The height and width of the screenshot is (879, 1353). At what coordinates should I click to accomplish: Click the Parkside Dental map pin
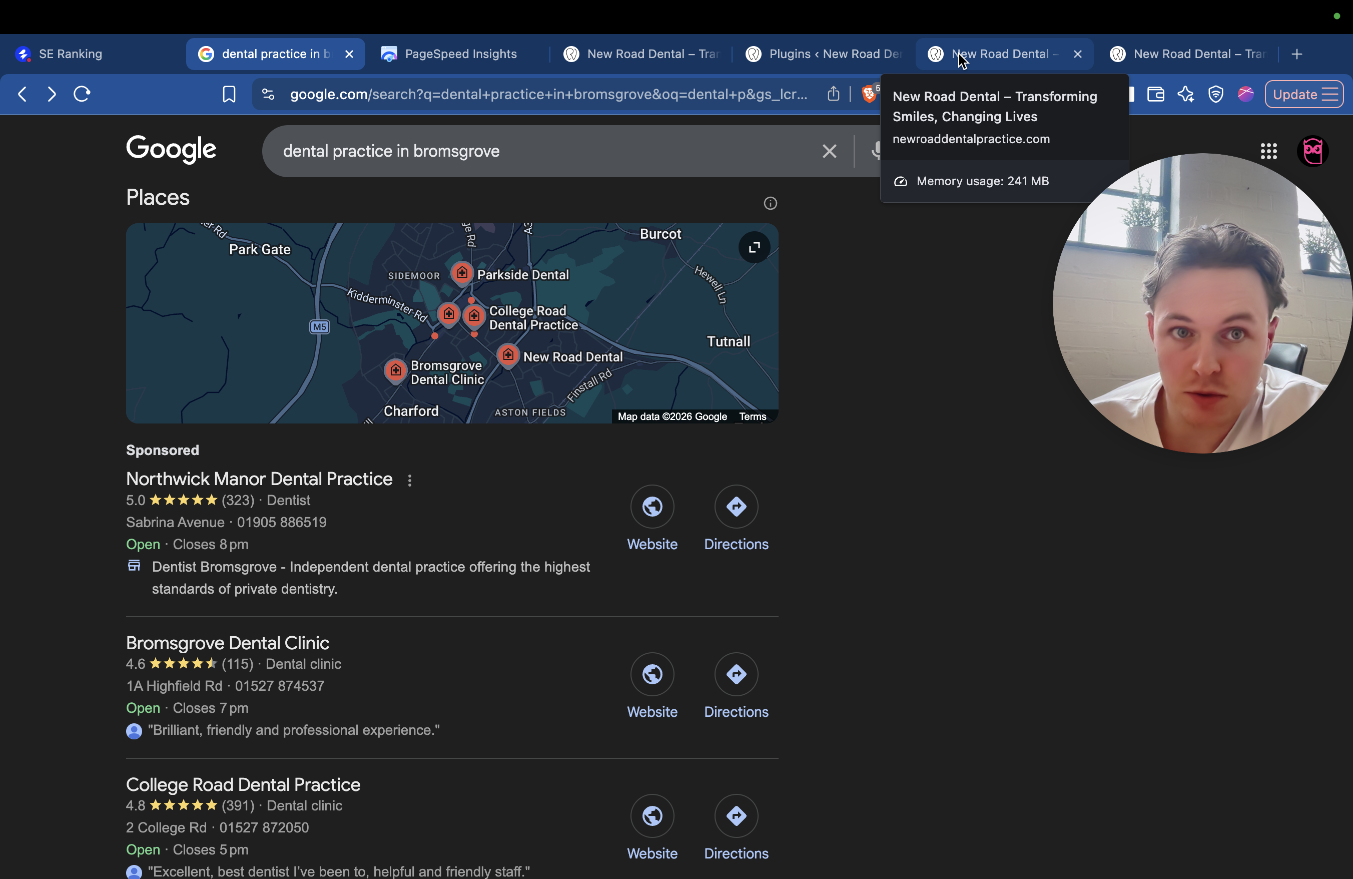(462, 273)
